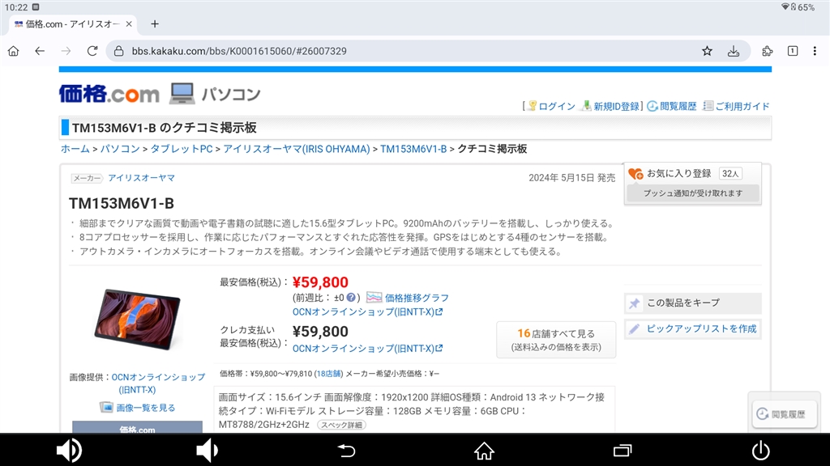Screen dimensions: 830x466
Task: Tap the volume up speaker icon
Action: [x=69, y=451]
